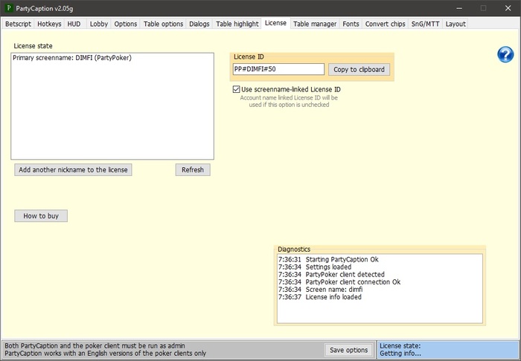521x361 pixels.
Task: Open the Convert chips tab
Action: [385, 24]
